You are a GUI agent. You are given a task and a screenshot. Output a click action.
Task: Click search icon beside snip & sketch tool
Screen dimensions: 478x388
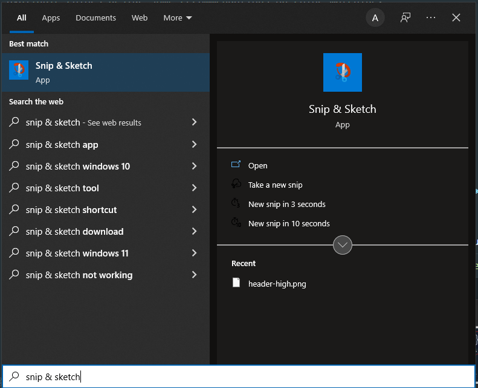click(14, 188)
